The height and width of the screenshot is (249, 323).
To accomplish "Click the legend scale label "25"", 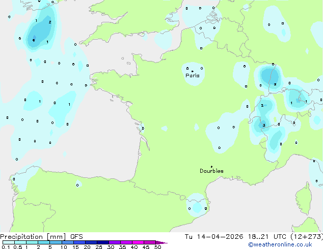I will click(99, 247).
